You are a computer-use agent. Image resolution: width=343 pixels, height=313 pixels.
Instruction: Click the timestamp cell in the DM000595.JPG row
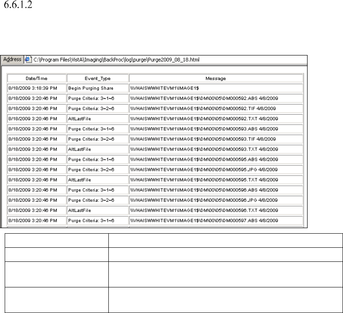click(37, 170)
